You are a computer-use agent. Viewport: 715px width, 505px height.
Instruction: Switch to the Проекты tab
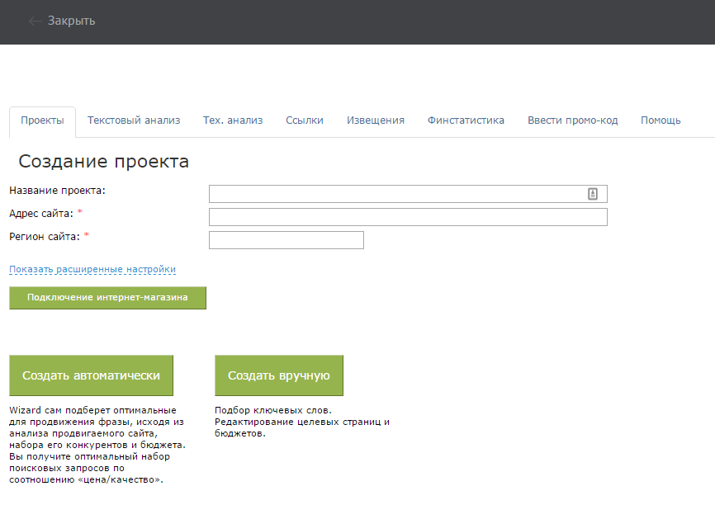point(42,120)
